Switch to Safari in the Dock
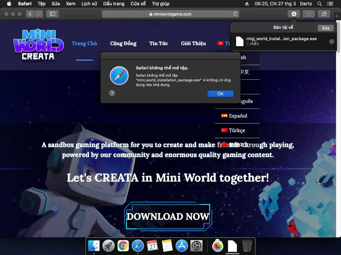Image resolution: width=341 pixels, height=255 pixels. pos(138,246)
